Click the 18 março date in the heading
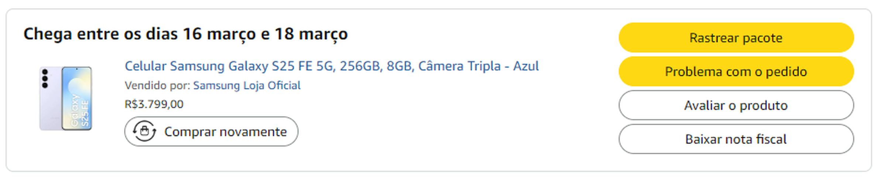The width and height of the screenshot is (873, 184). (311, 34)
